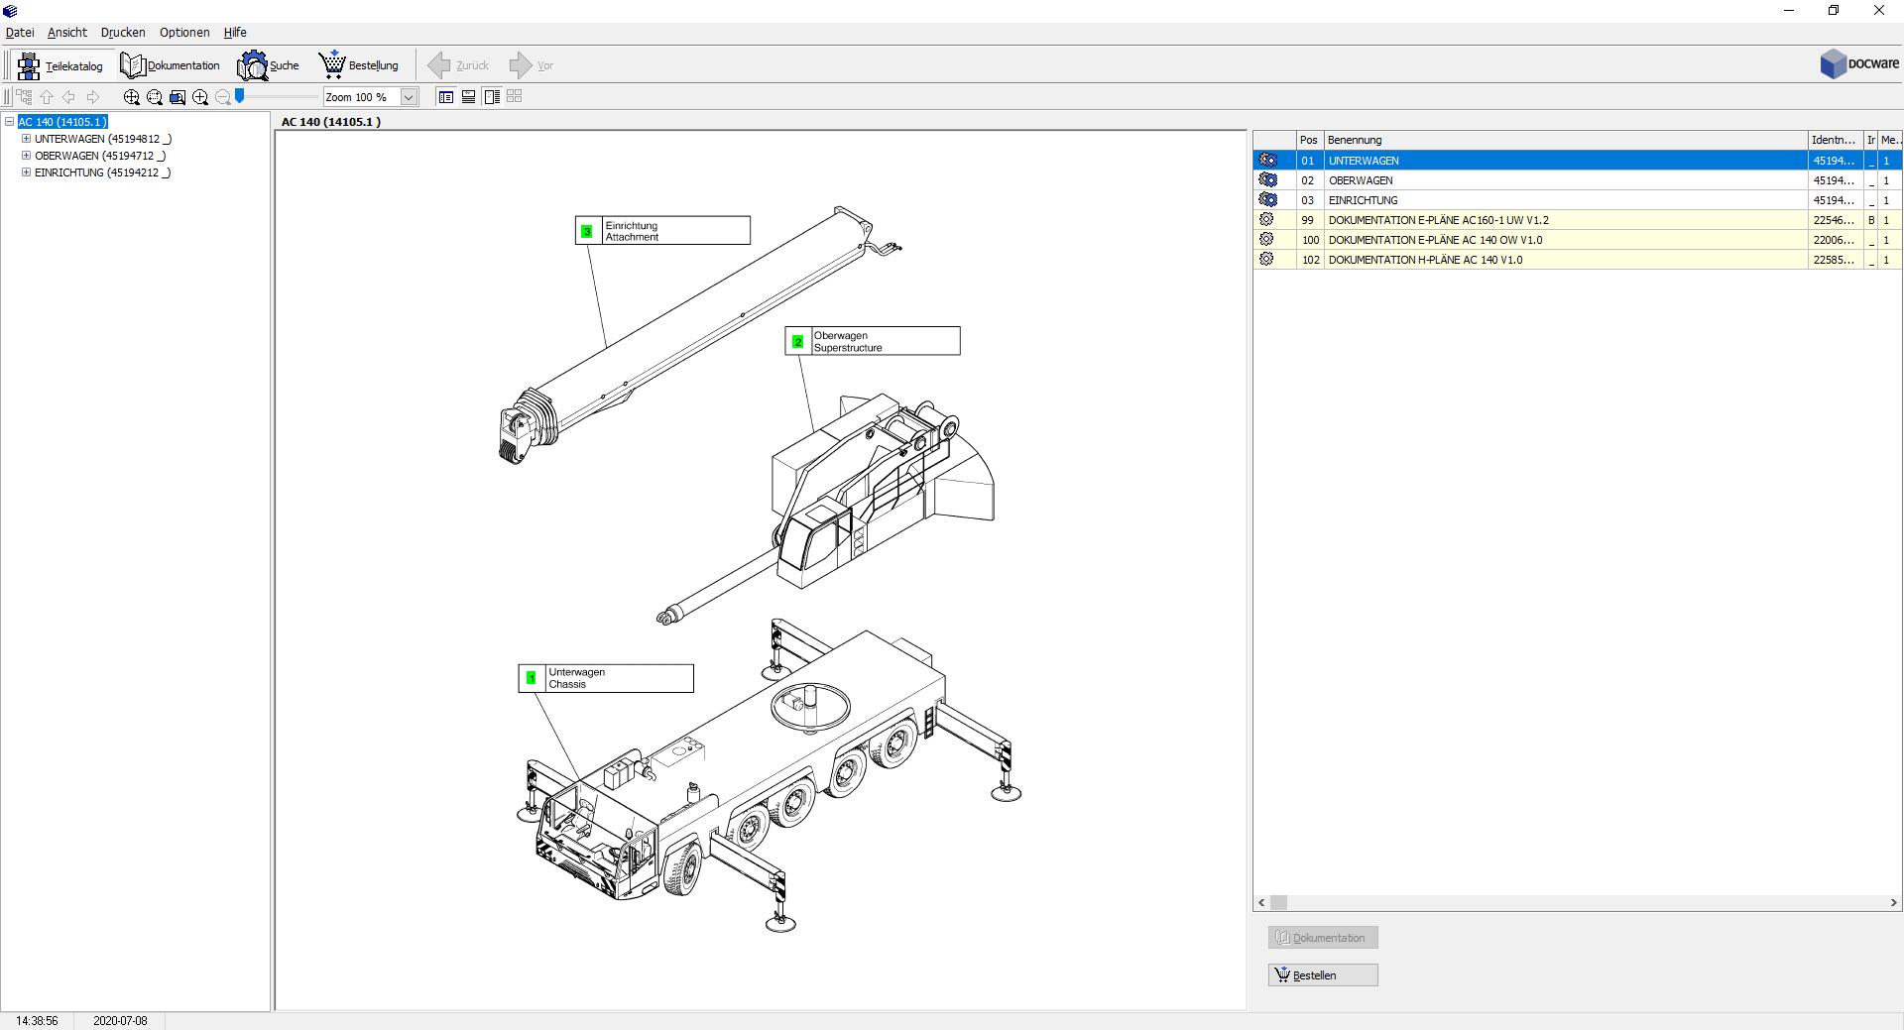
Task: Click green hotspot number 3
Action: pyautogui.click(x=587, y=231)
